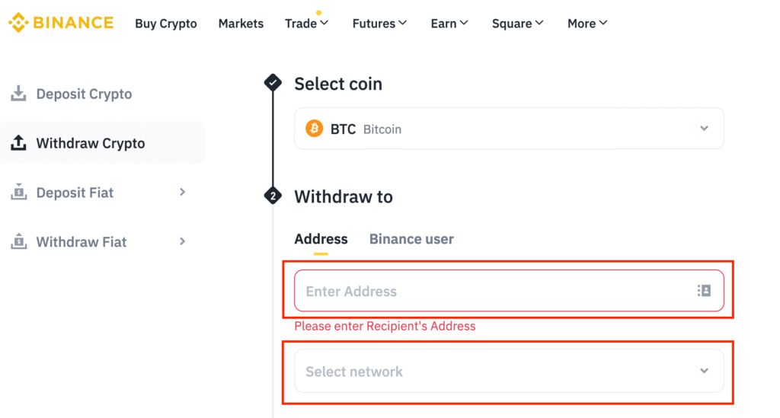Open the address book icon

[x=704, y=291]
